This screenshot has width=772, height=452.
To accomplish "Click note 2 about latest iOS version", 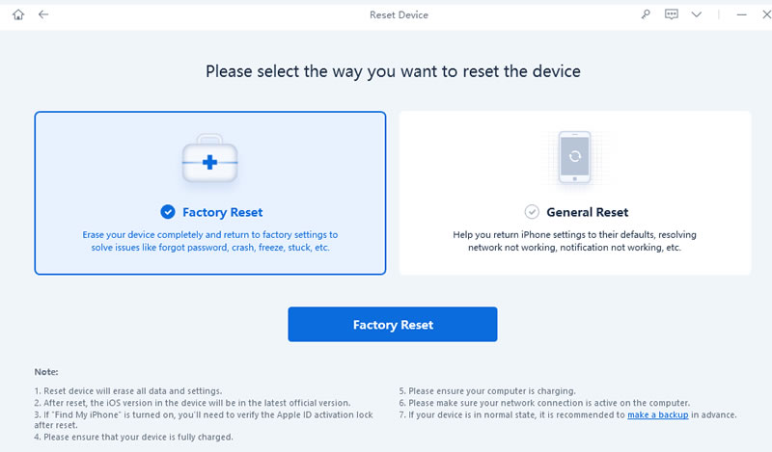I will click(192, 403).
